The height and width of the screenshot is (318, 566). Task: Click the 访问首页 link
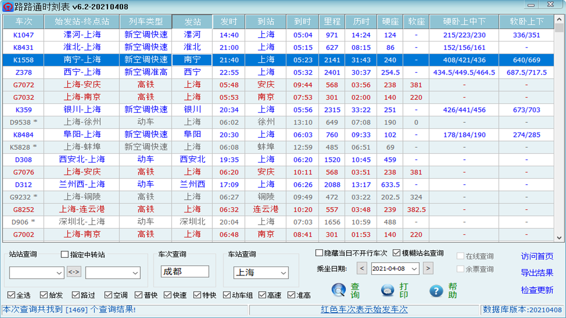point(537,255)
